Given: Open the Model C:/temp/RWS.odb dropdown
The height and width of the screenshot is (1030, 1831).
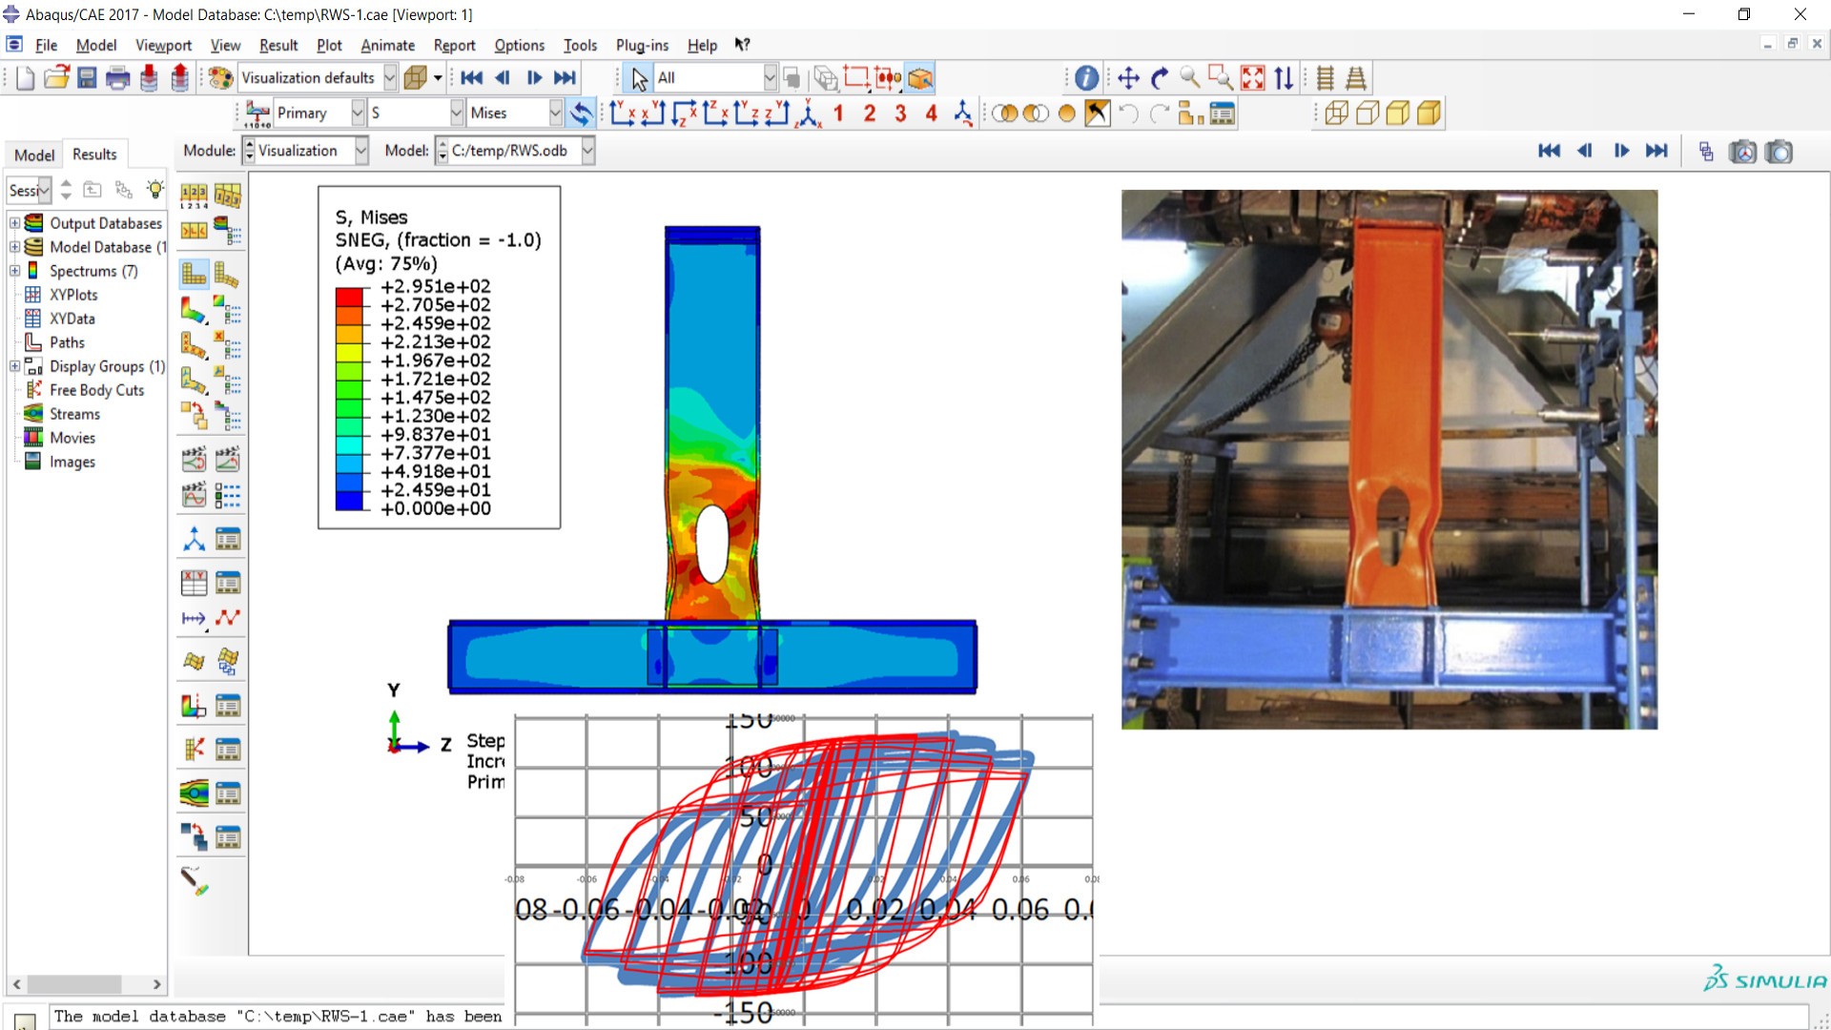Looking at the screenshot, I should [x=588, y=151].
